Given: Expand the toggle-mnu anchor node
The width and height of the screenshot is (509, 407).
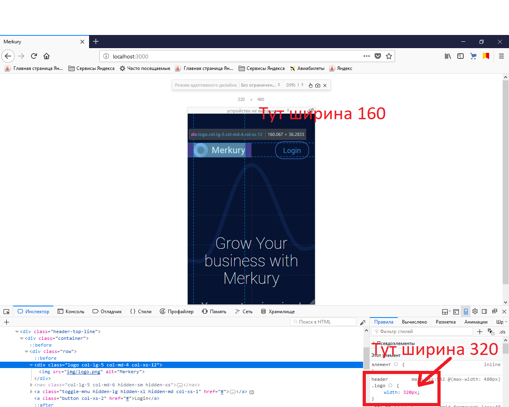Looking at the screenshot, I should coord(31,391).
